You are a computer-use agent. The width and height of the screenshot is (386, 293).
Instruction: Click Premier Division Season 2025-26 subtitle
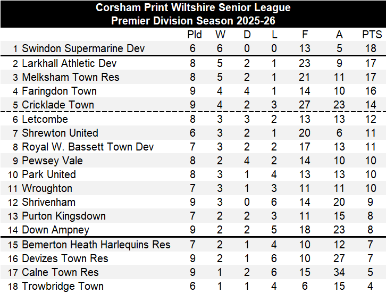pos(193,21)
